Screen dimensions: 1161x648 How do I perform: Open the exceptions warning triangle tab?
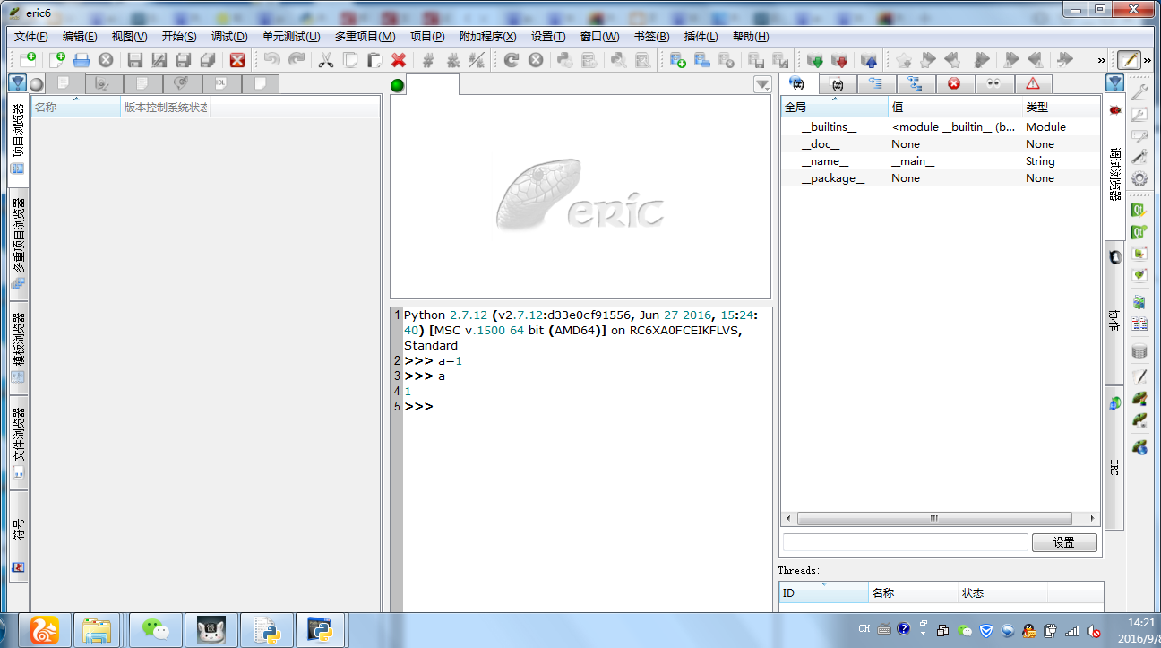tap(1033, 84)
